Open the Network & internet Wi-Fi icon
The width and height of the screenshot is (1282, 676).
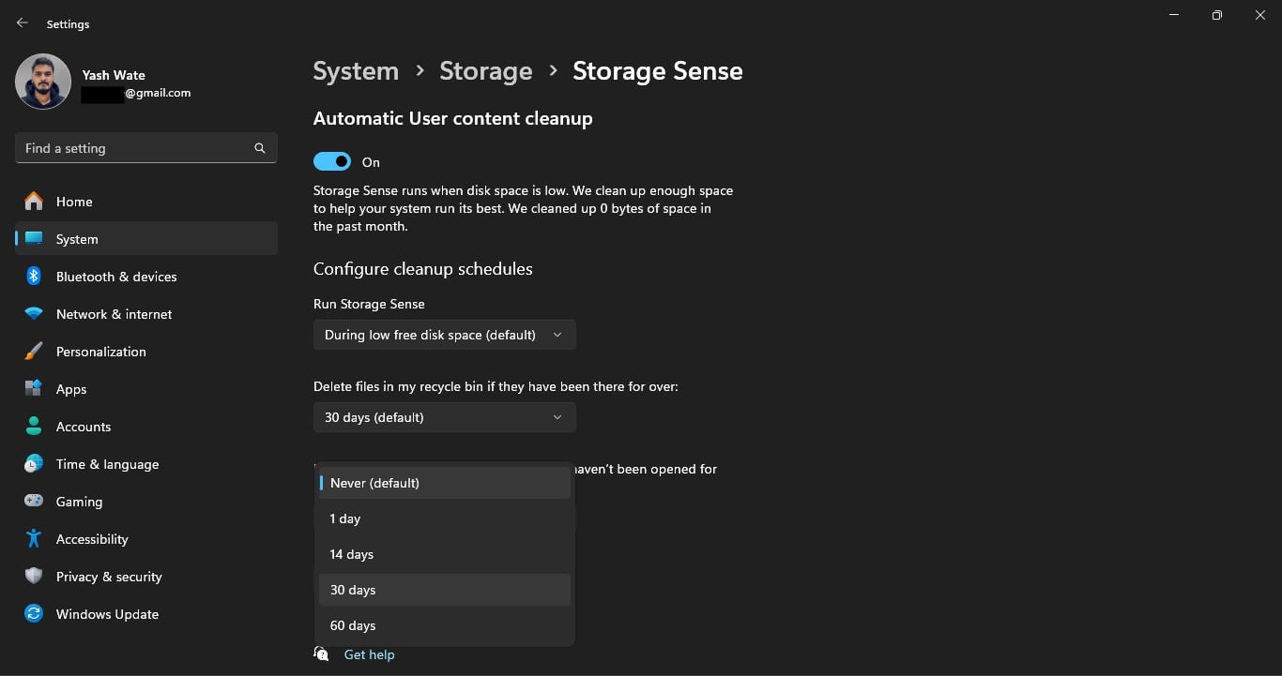[34, 314]
